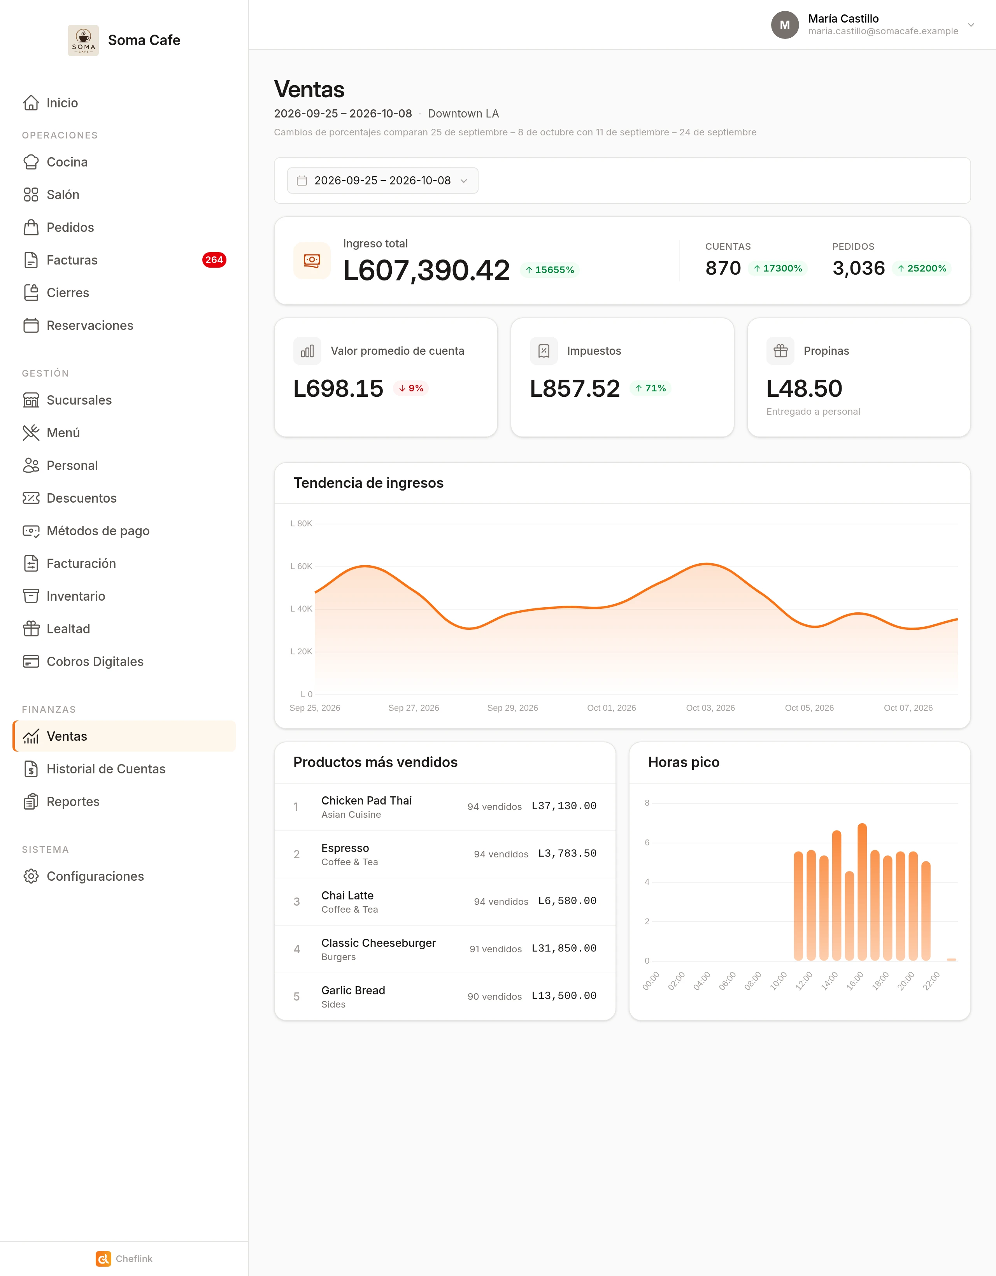
Task: Click the Impuestos receipt icon
Action: point(544,351)
